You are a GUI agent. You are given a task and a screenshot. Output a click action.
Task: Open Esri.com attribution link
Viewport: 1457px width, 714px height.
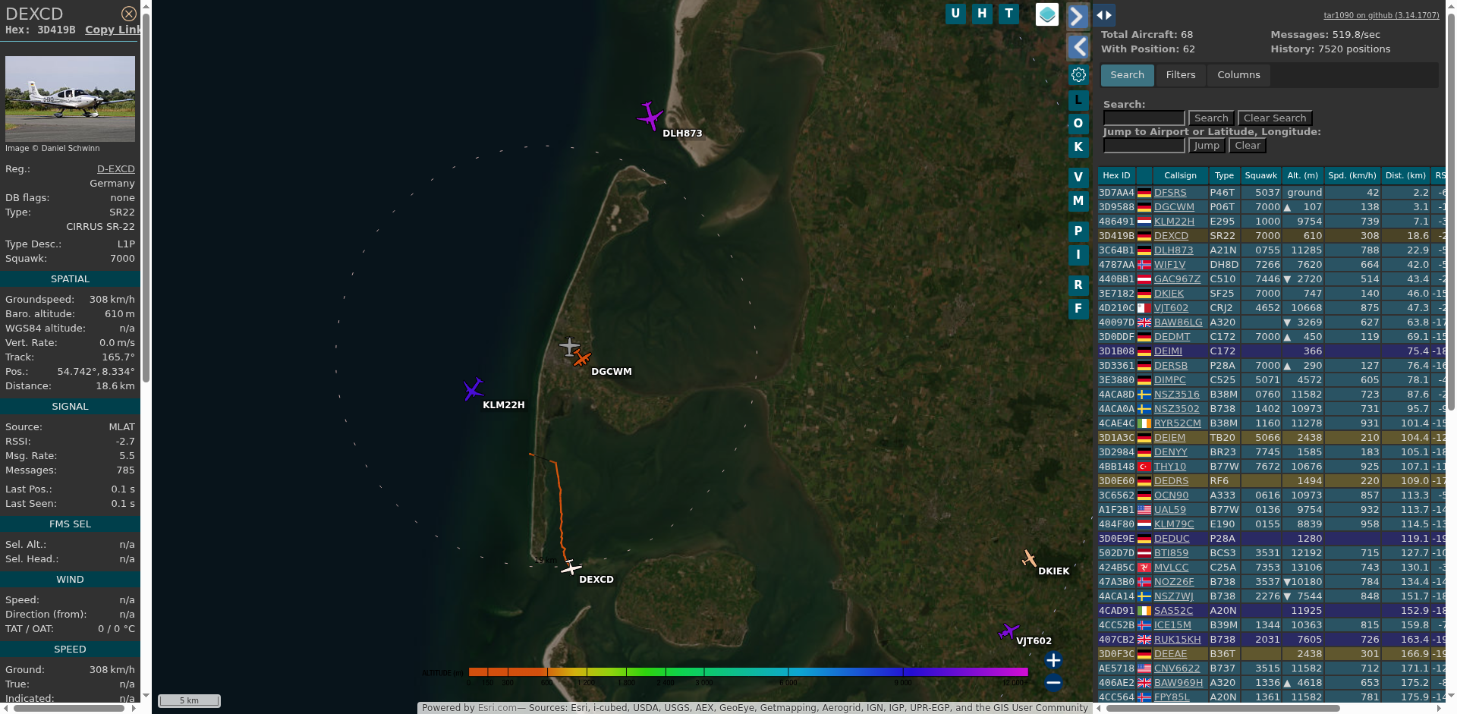497,708
